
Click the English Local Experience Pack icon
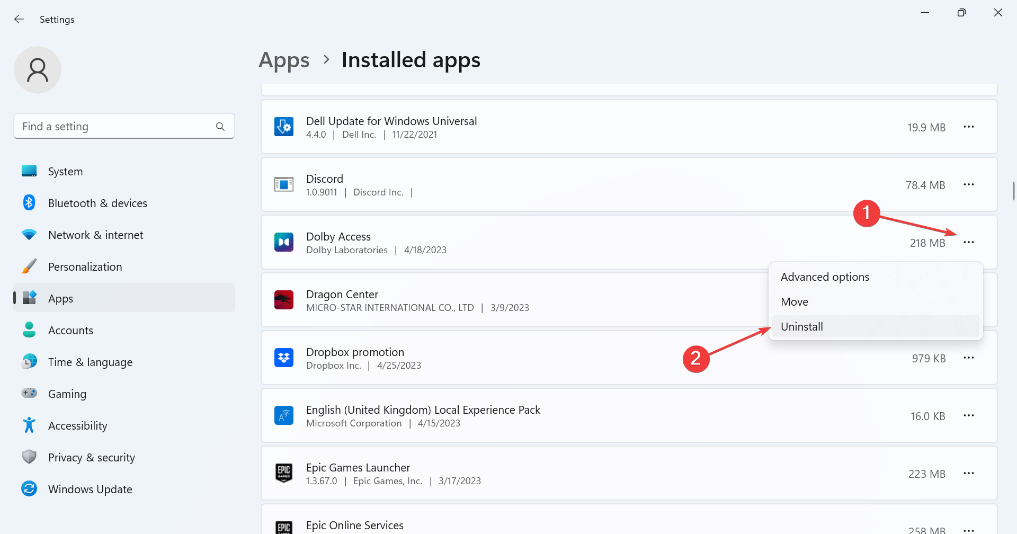(x=284, y=416)
